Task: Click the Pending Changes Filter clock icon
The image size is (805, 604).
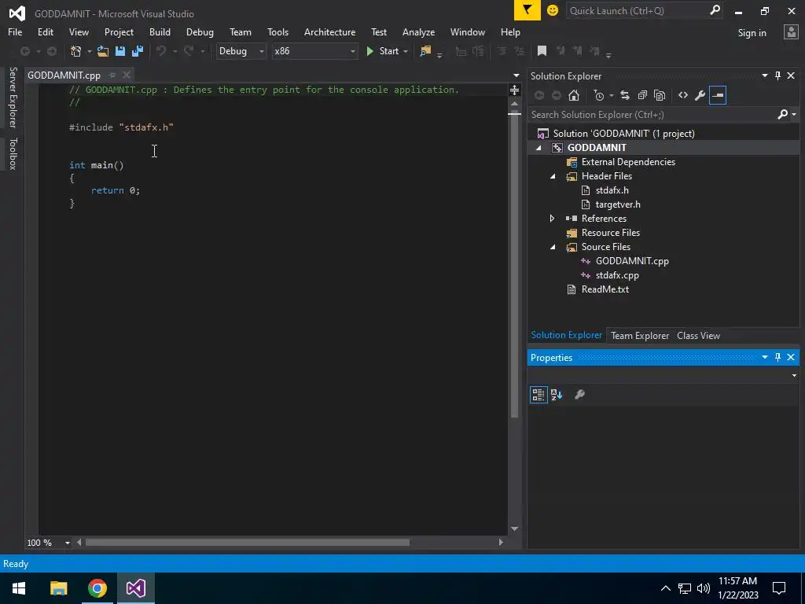Action: pyautogui.click(x=599, y=95)
